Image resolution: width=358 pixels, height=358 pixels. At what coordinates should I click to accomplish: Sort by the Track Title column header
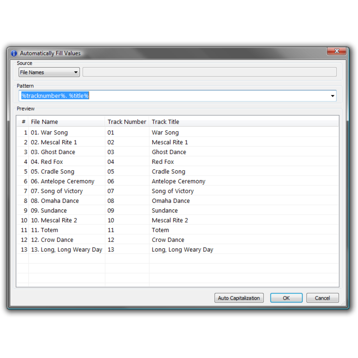tap(165, 122)
